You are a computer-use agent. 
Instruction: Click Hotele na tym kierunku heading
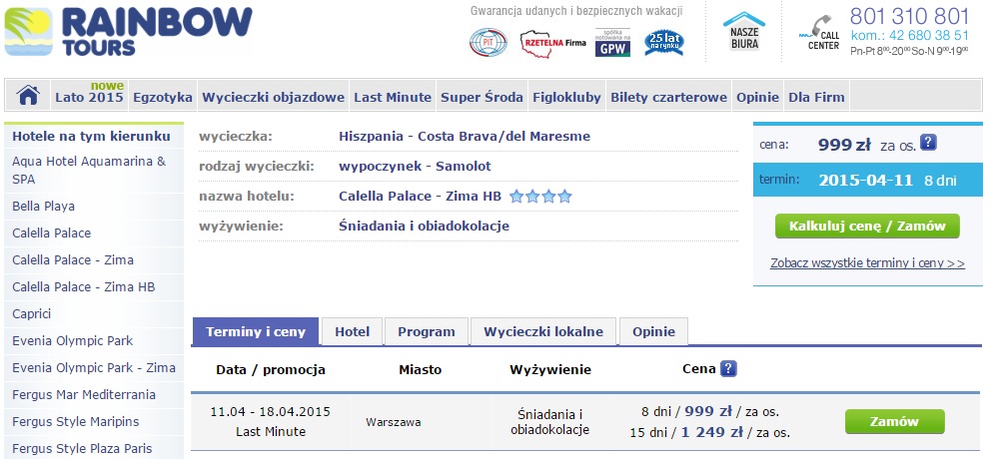(92, 136)
